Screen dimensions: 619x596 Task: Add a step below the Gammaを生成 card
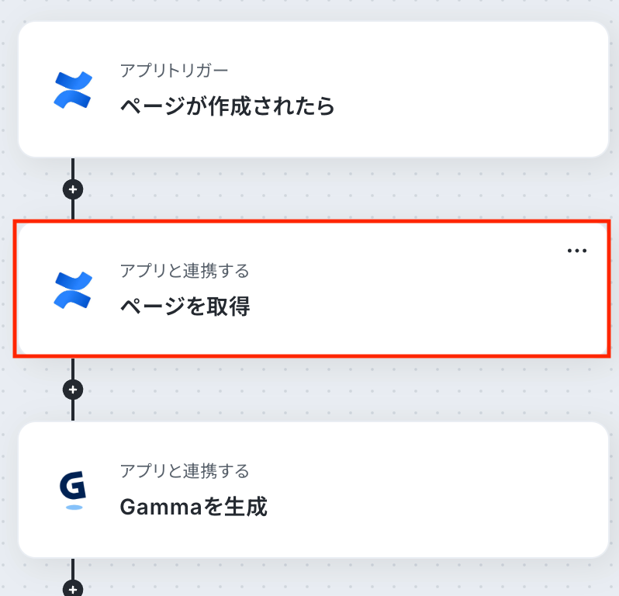coord(73,589)
